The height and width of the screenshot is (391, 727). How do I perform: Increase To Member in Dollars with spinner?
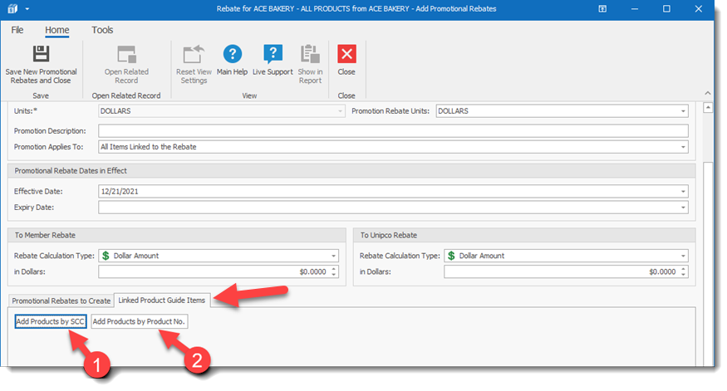coord(334,268)
